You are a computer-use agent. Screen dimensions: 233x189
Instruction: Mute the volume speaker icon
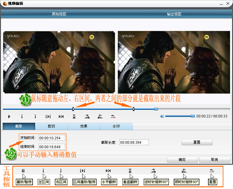(162, 116)
